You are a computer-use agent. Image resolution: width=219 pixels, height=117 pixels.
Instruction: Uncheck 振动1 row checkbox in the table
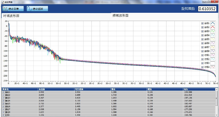[3, 92]
